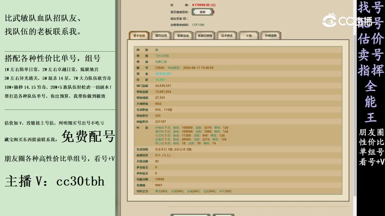Click the 家具回灵 value 311 (个人)
The height and width of the screenshot is (216, 385).
point(163,155)
